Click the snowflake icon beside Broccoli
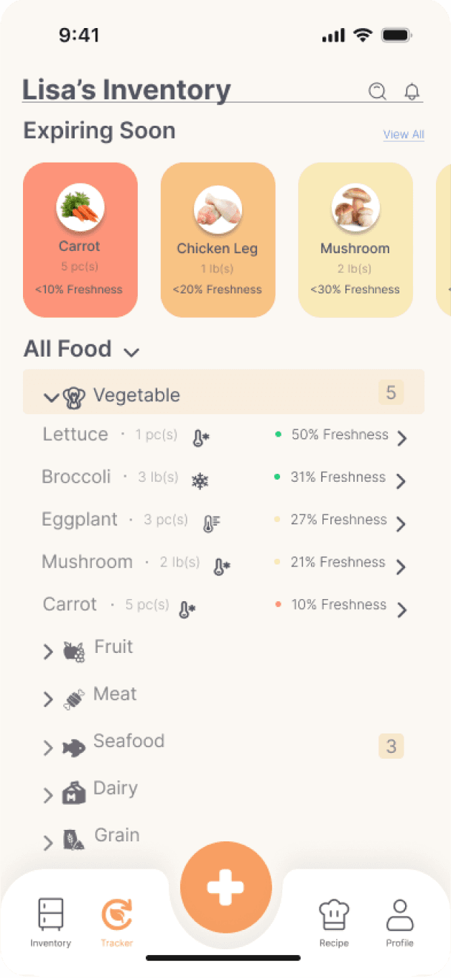The image size is (451, 978). [x=200, y=481]
